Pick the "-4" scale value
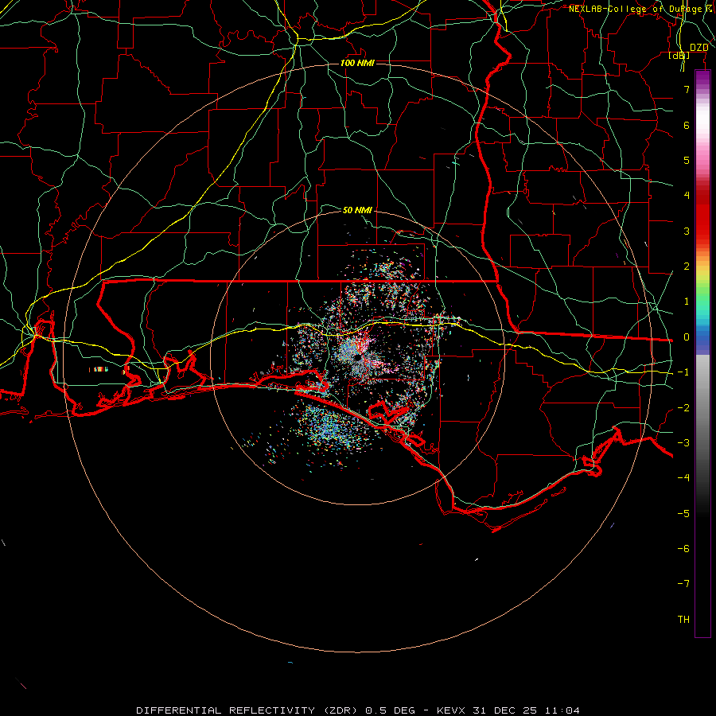716x716 pixels. pos(683,478)
